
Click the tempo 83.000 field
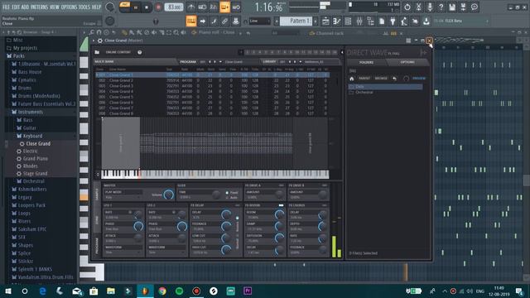coord(174,7)
